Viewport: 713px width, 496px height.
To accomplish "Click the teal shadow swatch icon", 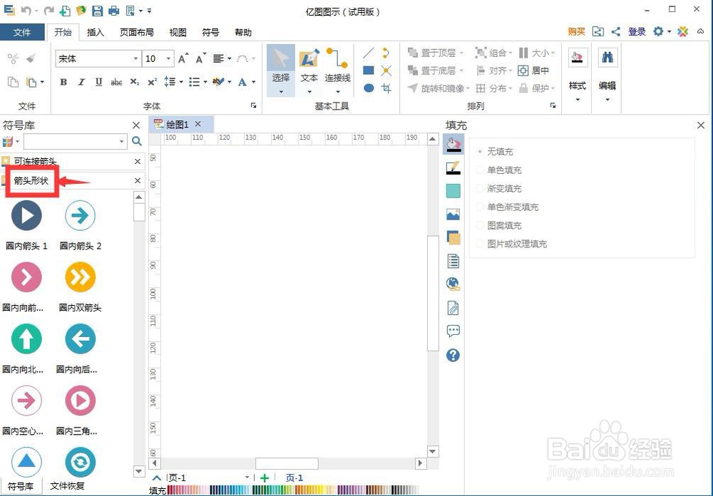I will pos(453,191).
